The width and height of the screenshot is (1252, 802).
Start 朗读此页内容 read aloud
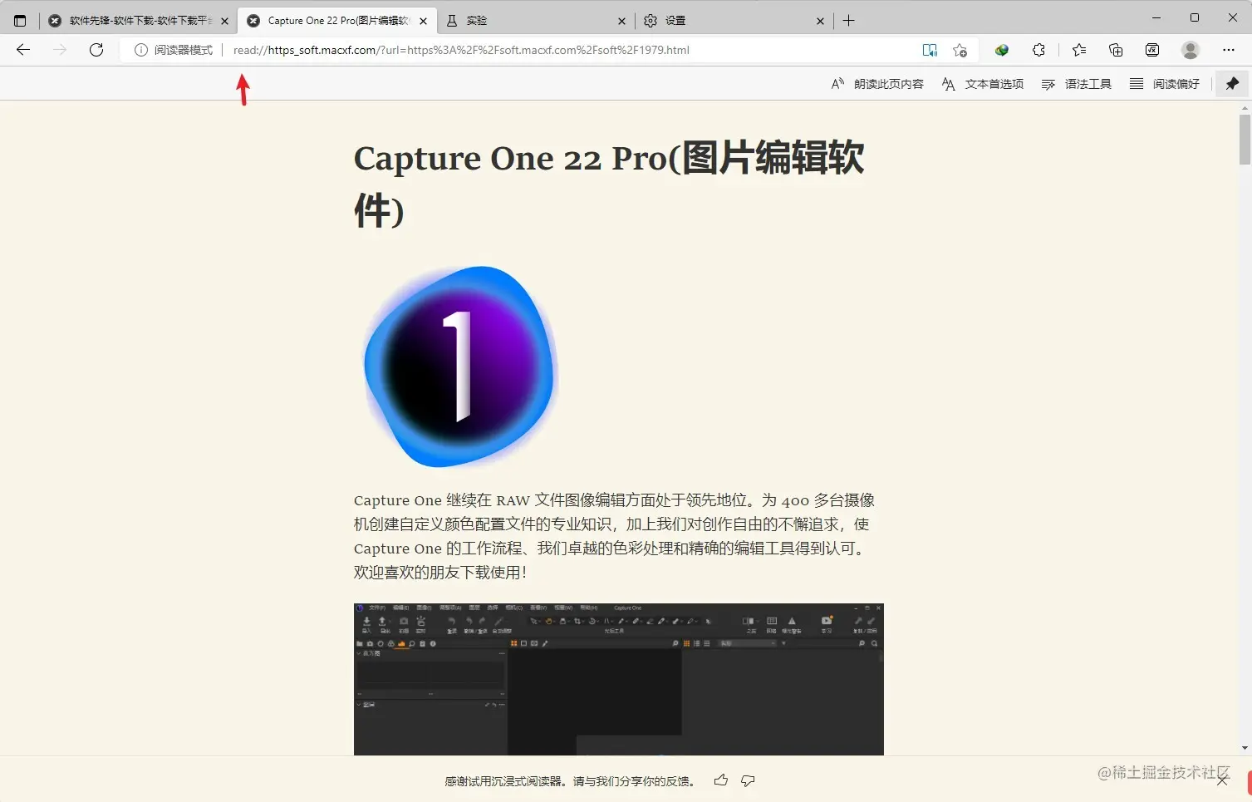877,84
